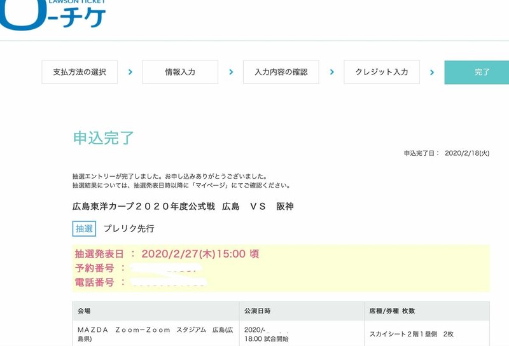Click the arrow after 情報入力
Screen dimensions: 509x346
tap(231, 72)
